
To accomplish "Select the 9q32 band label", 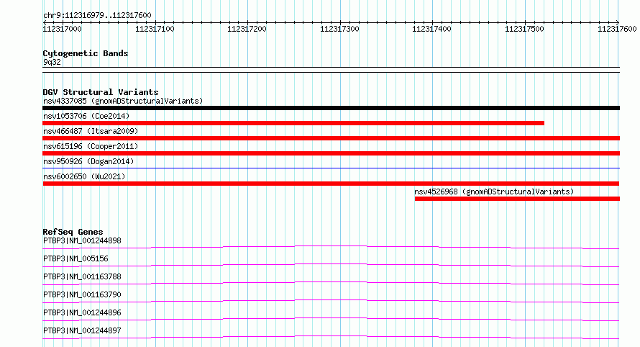I will click(x=52, y=62).
